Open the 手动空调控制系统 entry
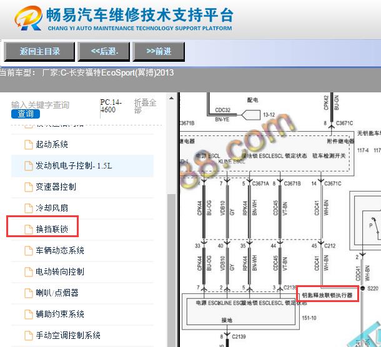The width and height of the screenshot is (381, 347). pyautogui.click(x=82, y=335)
